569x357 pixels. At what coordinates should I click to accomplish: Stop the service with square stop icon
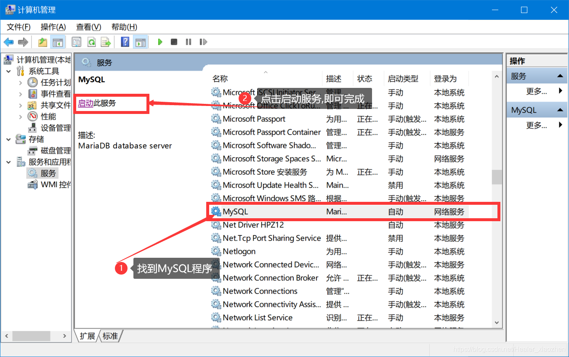coord(174,42)
